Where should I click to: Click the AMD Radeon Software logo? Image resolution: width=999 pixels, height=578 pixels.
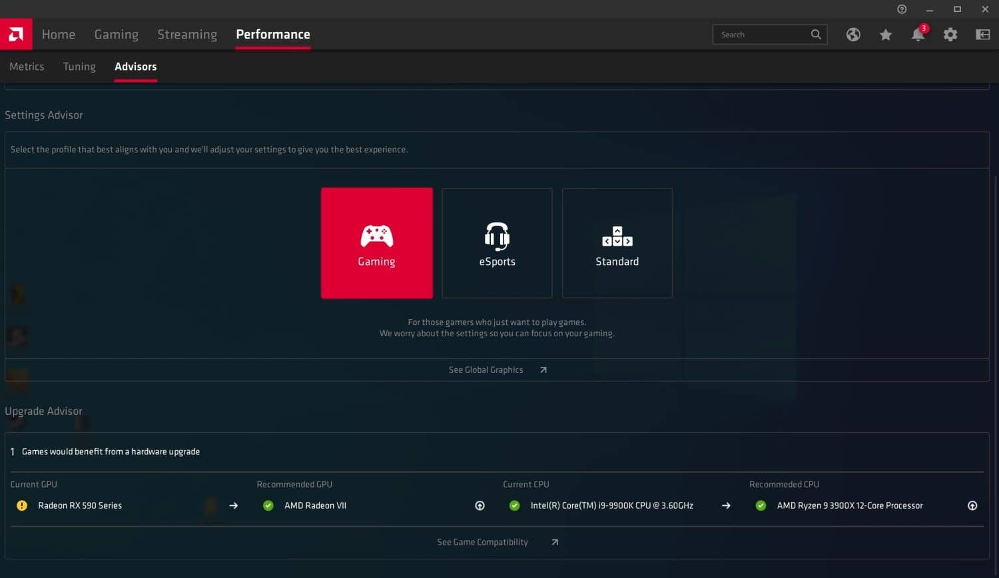[16, 34]
